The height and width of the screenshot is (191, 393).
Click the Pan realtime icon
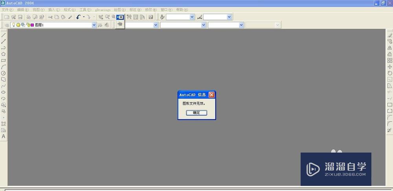tap(101, 17)
